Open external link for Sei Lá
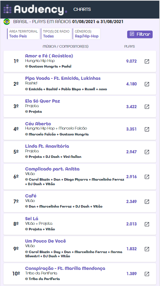 147,224
